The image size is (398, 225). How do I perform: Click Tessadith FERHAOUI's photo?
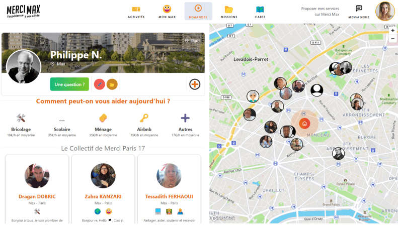tap(169, 176)
